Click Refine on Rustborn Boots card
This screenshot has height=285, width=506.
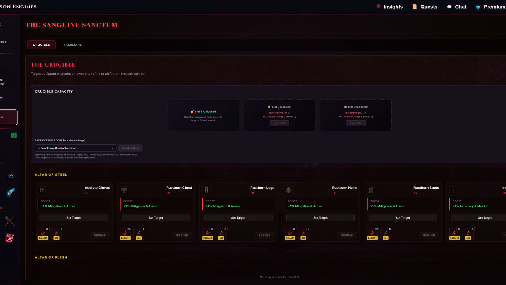429,235
